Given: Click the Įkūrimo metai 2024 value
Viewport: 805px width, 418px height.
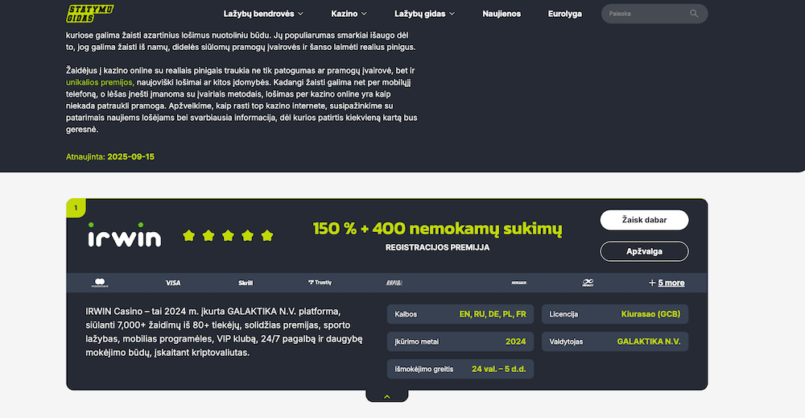Looking at the screenshot, I should pyautogui.click(x=515, y=341).
